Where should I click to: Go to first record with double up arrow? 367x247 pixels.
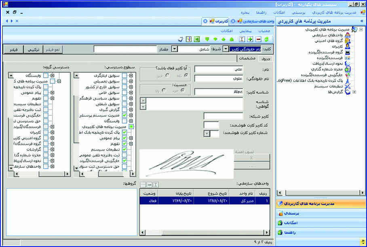point(232,39)
